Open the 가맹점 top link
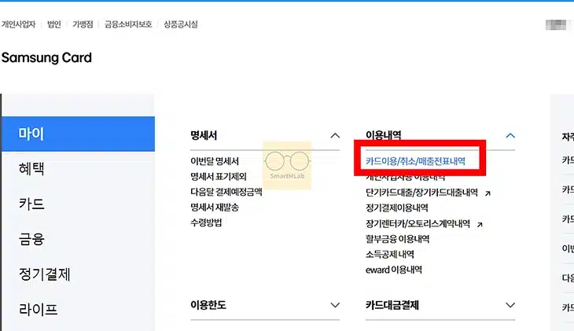Viewport: 574px width, 331px height. click(x=83, y=24)
